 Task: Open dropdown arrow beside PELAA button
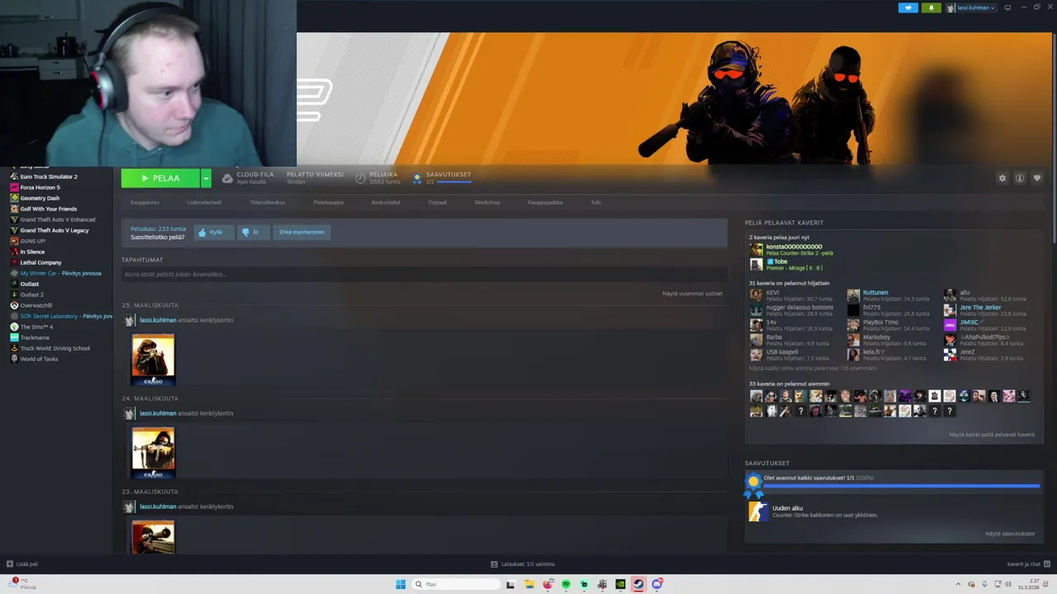[x=206, y=178]
